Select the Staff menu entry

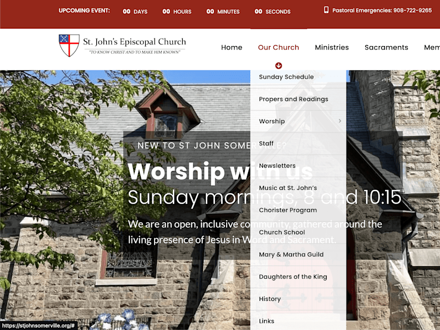click(266, 144)
